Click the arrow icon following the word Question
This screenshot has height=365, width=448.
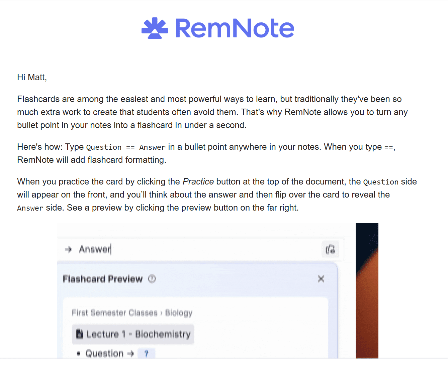[x=130, y=353]
